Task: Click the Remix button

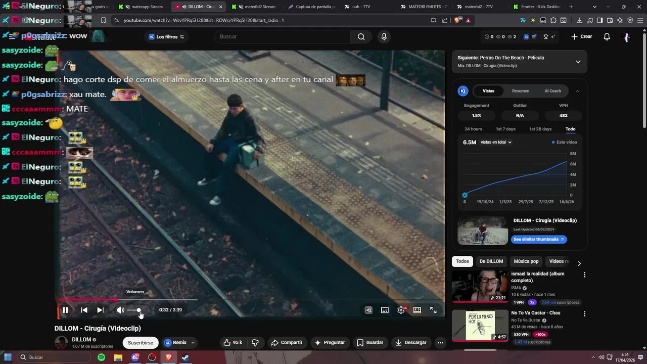Action: click(175, 342)
